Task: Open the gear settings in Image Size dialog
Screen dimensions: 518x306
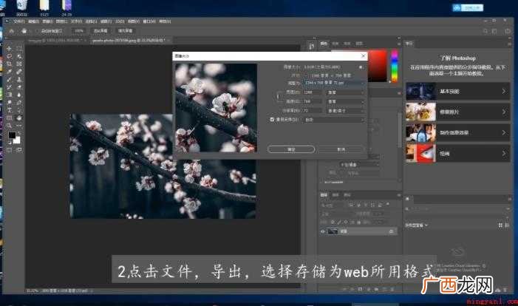Action: (x=361, y=67)
